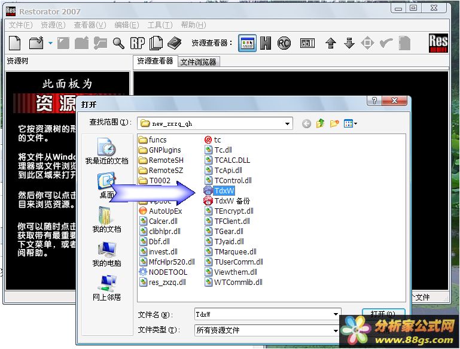Open the view menu icon in dialog
The image size is (460, 349).
(x=351, y=123)
